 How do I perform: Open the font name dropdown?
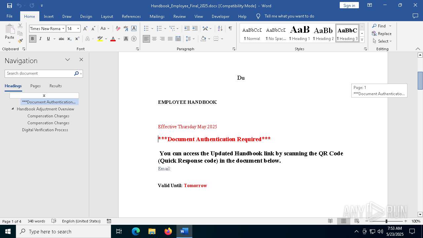pyautogui.click(x=63, y=29)
